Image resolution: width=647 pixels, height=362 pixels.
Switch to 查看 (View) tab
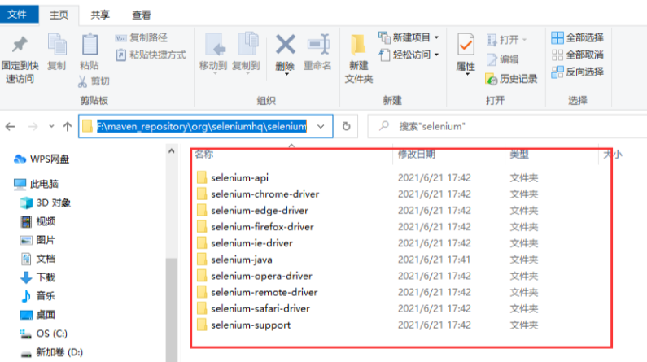(x=141, y=15)
